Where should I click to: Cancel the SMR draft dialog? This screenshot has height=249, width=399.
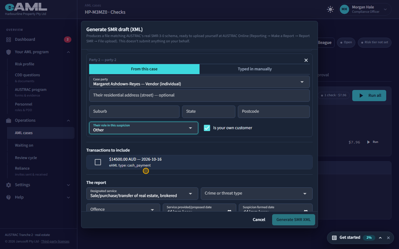tap(259, 220)
